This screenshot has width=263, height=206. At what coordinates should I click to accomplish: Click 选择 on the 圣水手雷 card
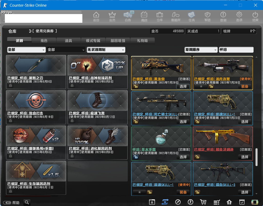(183, 157)
